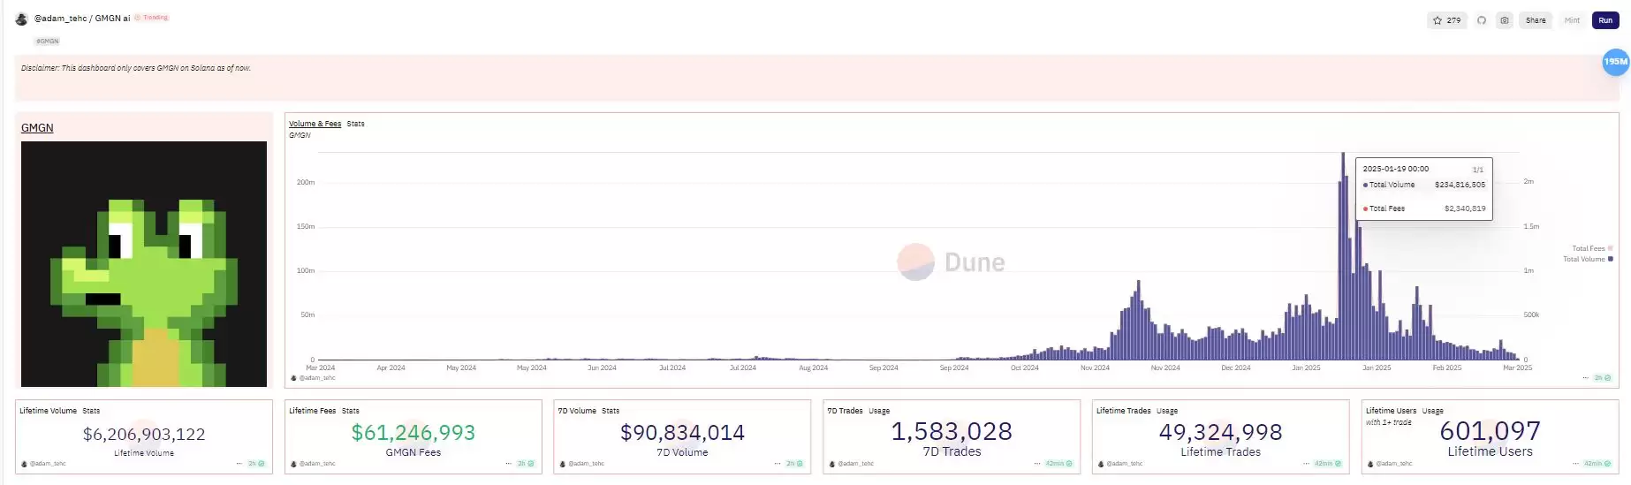Click the 2h refresh badge on Lifetime Fees
The height and width of the screenshot is (485, 1631).
pos(525,464)
